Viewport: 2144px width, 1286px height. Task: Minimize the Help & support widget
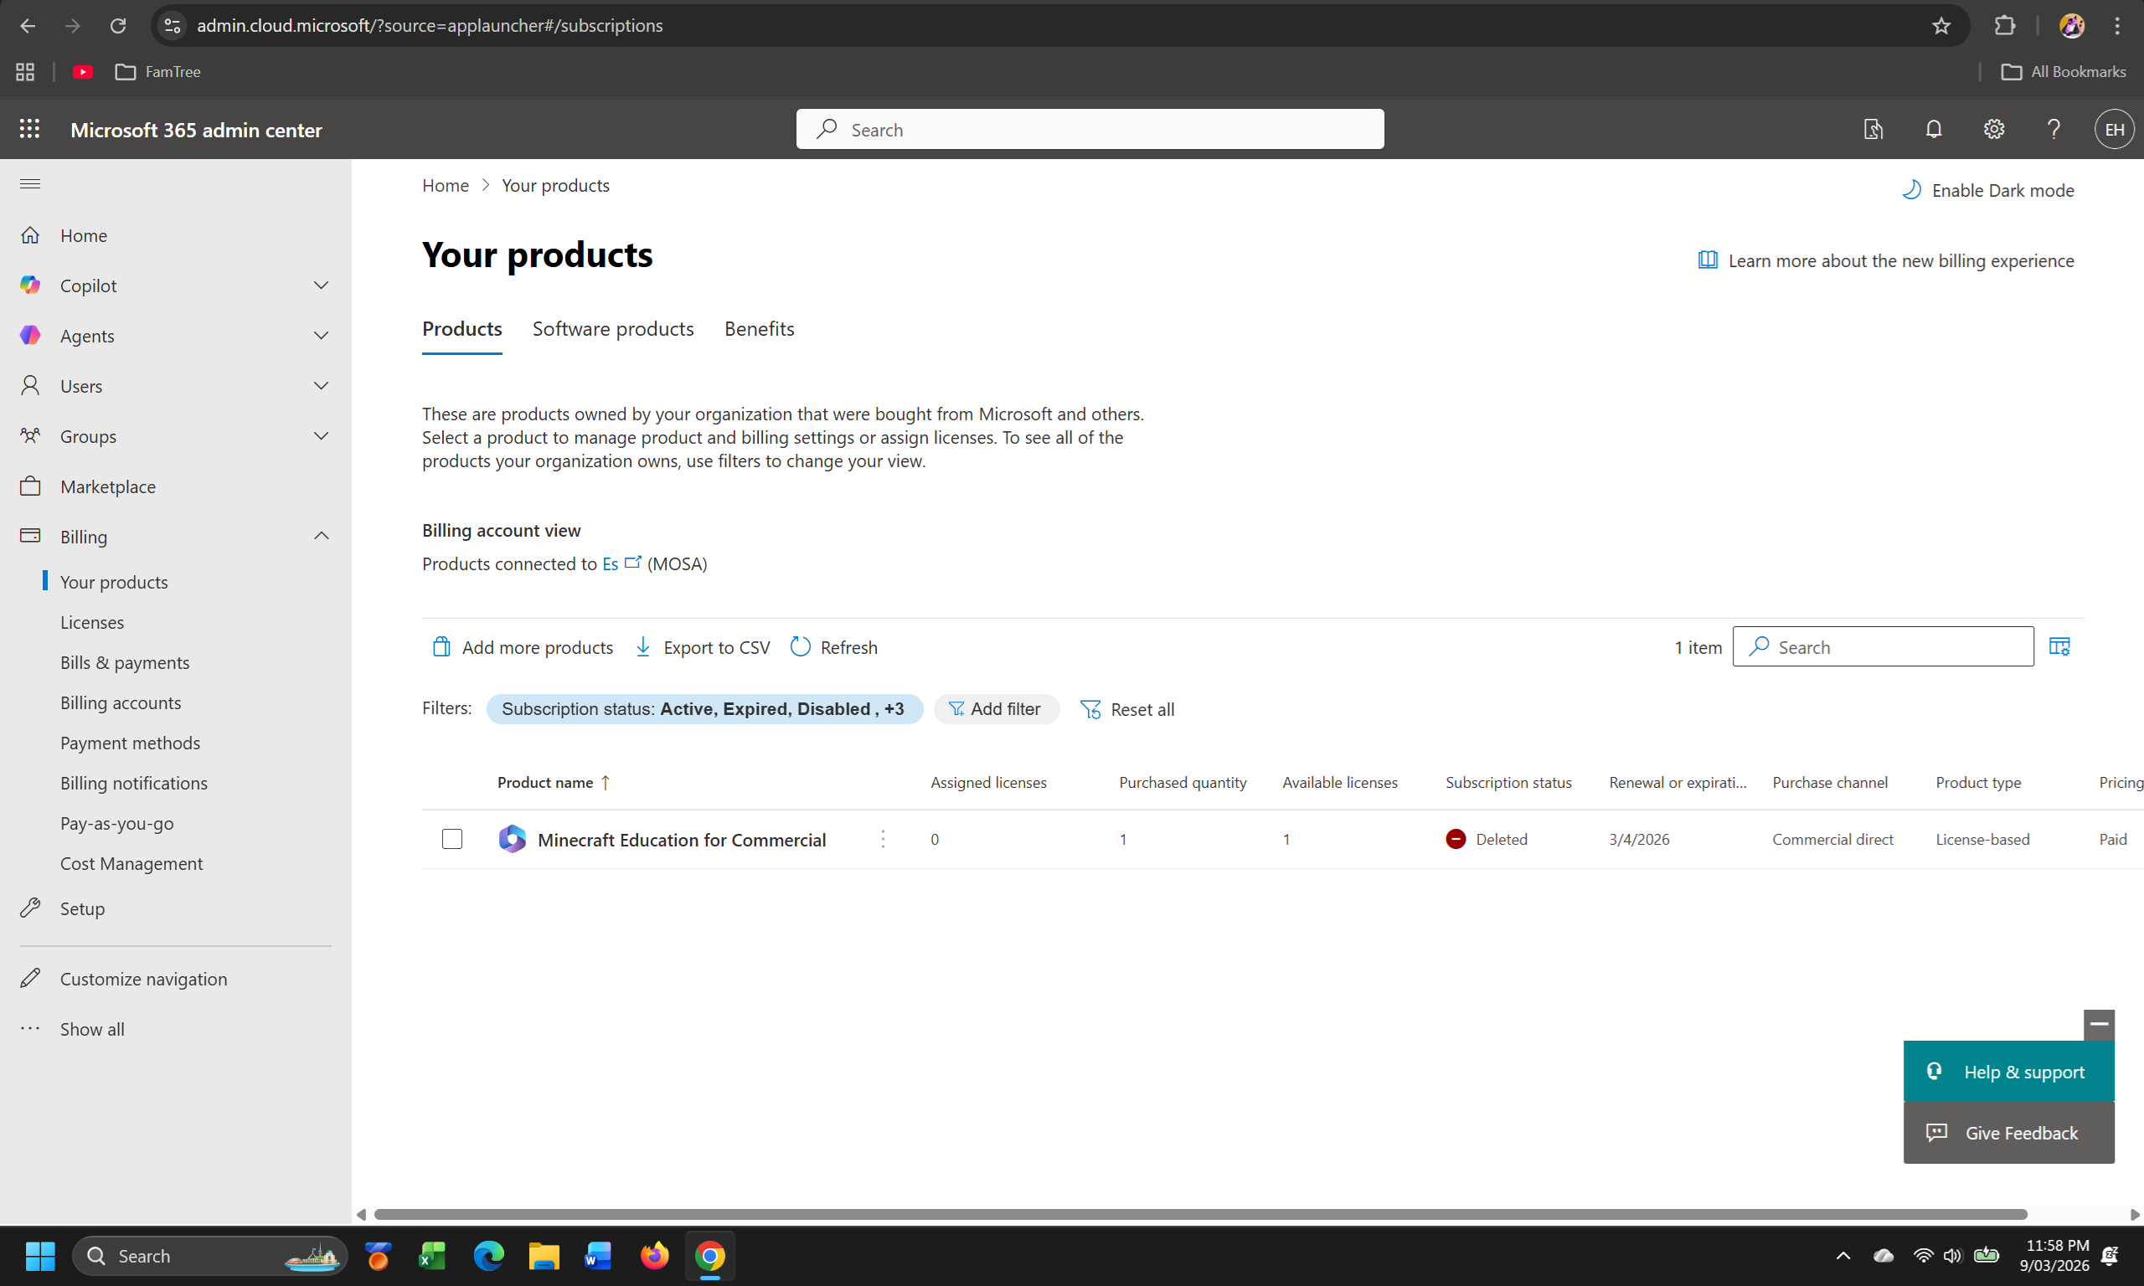pos(2098,1024)
